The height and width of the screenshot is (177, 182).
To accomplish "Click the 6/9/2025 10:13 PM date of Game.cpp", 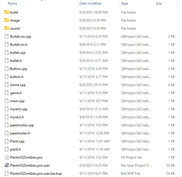I will point(93,85).
